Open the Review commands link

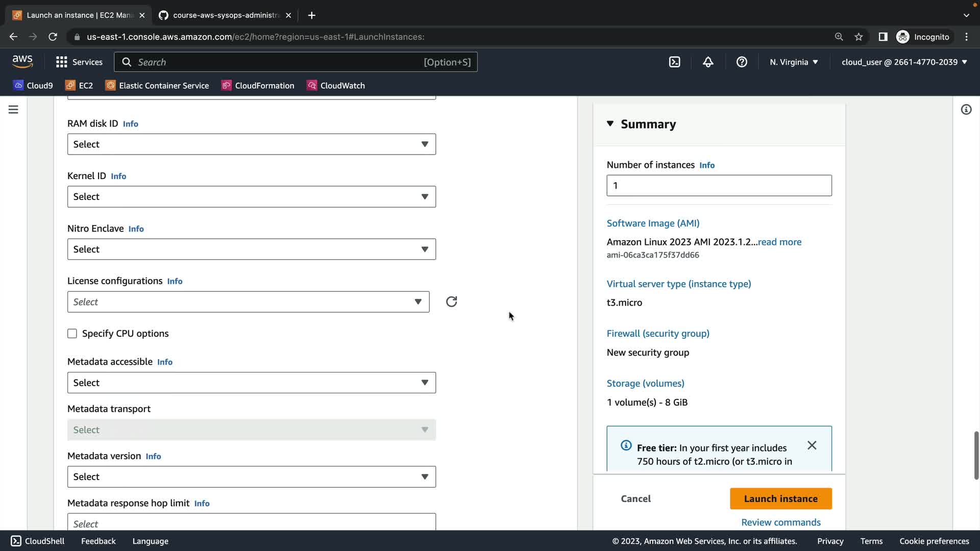780,522
